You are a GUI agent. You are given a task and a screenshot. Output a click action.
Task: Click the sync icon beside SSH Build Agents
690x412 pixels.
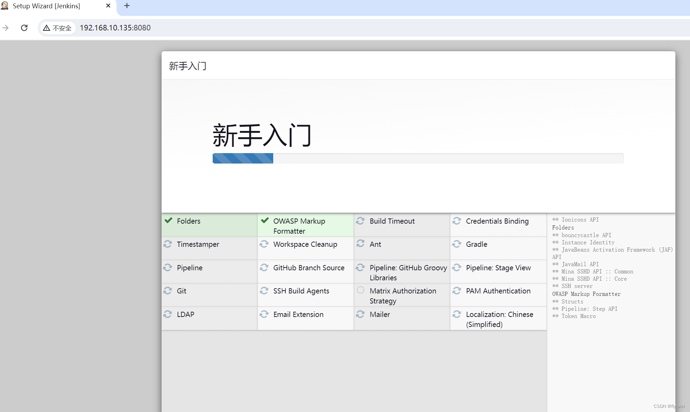264,291
